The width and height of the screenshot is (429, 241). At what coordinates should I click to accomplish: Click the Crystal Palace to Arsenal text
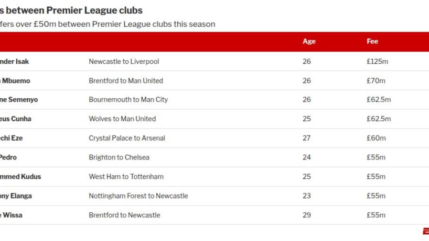pos(127,139)
